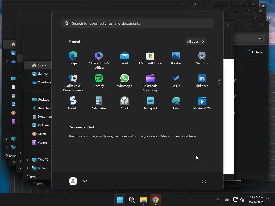Toggle the Details pane in File Explorer
The width and height of the screenshot is (275, 206).
(x=254, y=52)
